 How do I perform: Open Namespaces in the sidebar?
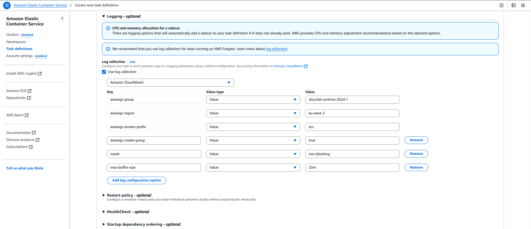pos(16,42)
